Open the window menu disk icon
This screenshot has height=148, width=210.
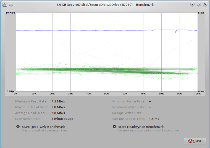click(5, 4)
